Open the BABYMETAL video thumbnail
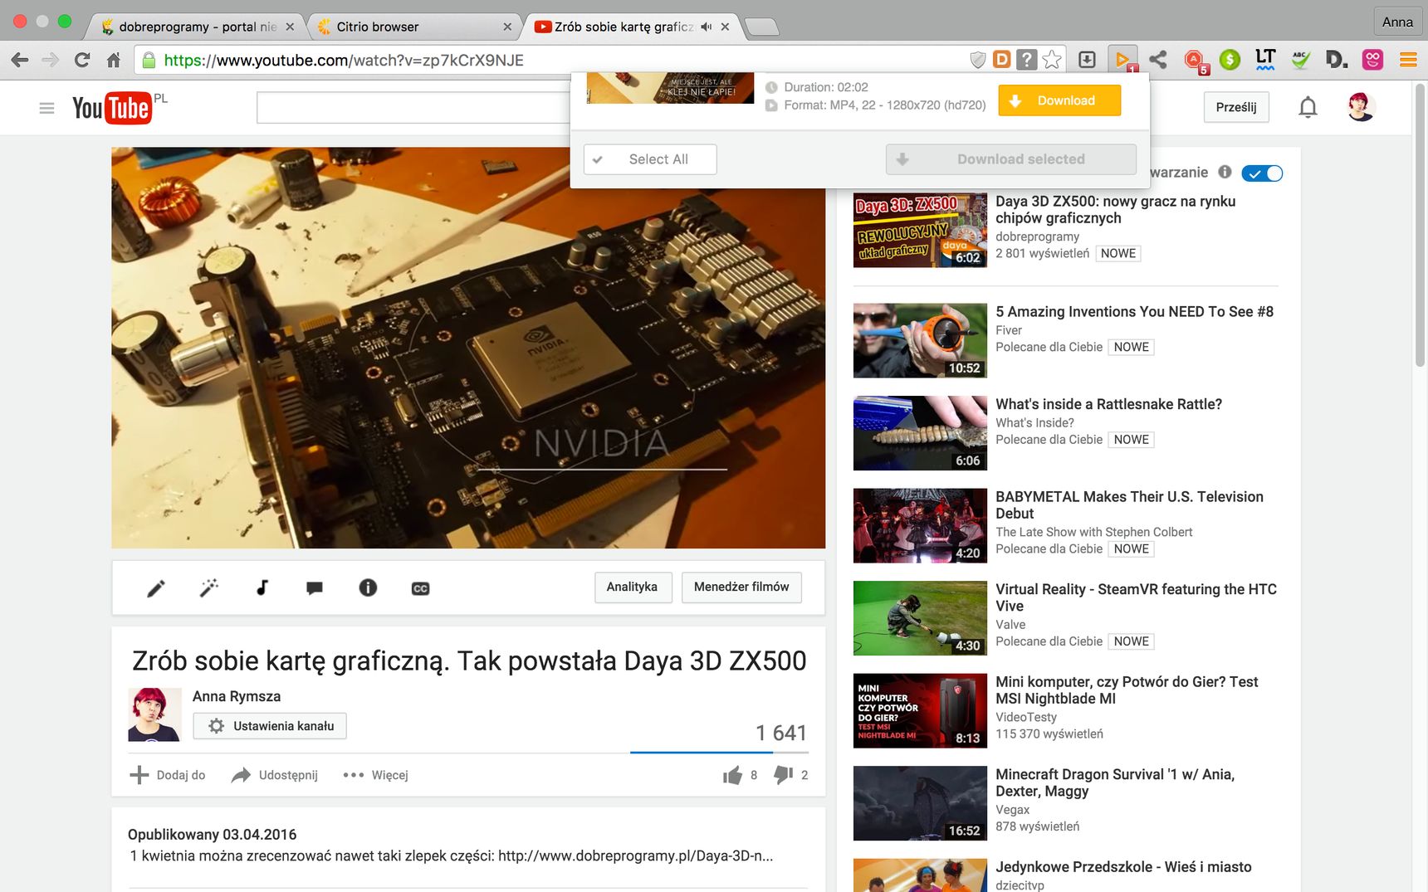1428x892 pixels. [920, 525]
